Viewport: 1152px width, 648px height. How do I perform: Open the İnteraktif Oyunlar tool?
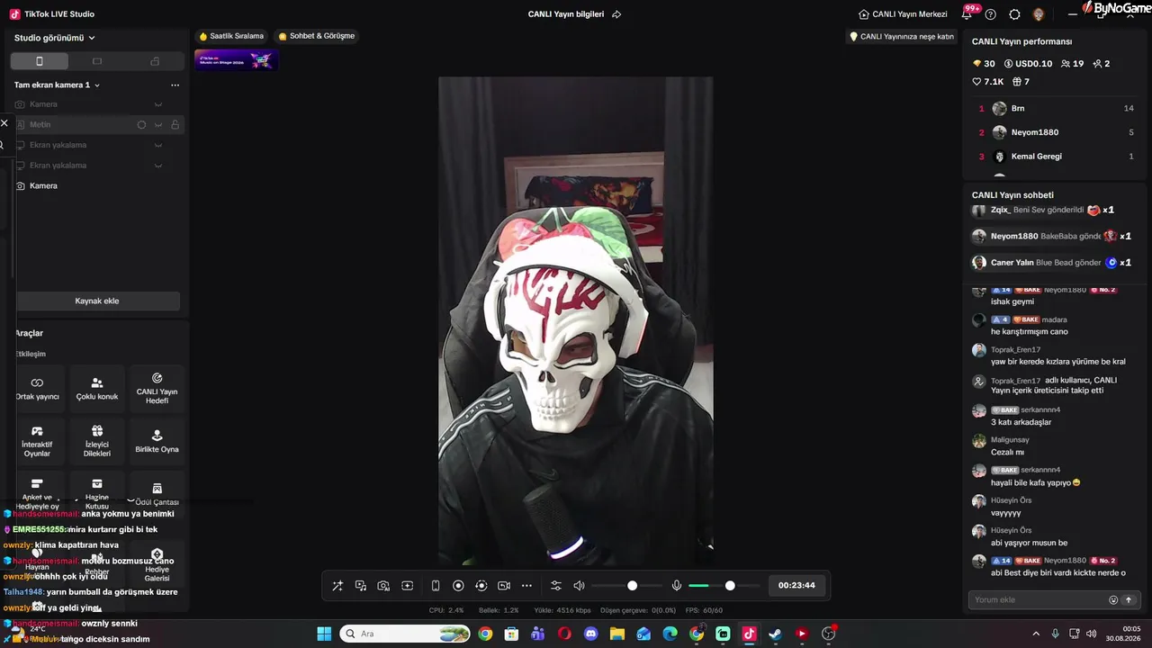point(37,441)
